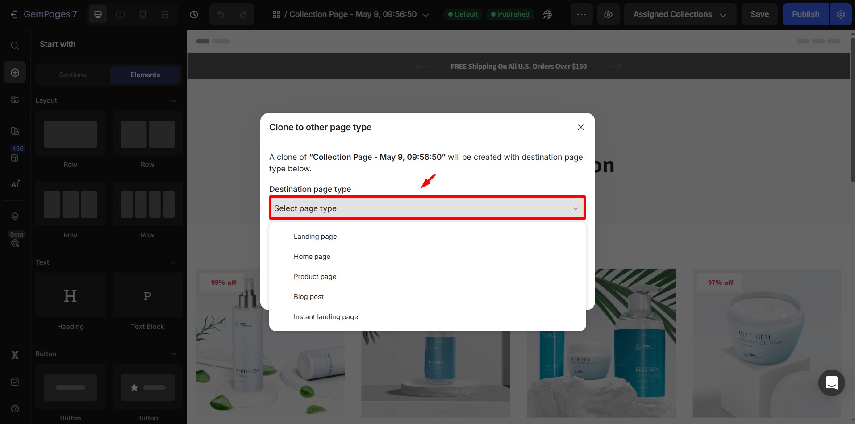Preview page with the eye icon
This screenshot has width=855, height=424.
point(608,14)
